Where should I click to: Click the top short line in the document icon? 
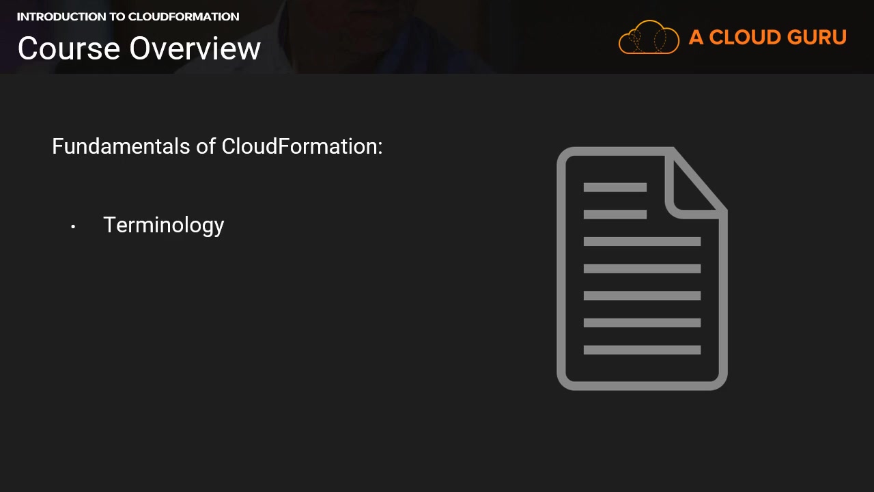point(615,187)
